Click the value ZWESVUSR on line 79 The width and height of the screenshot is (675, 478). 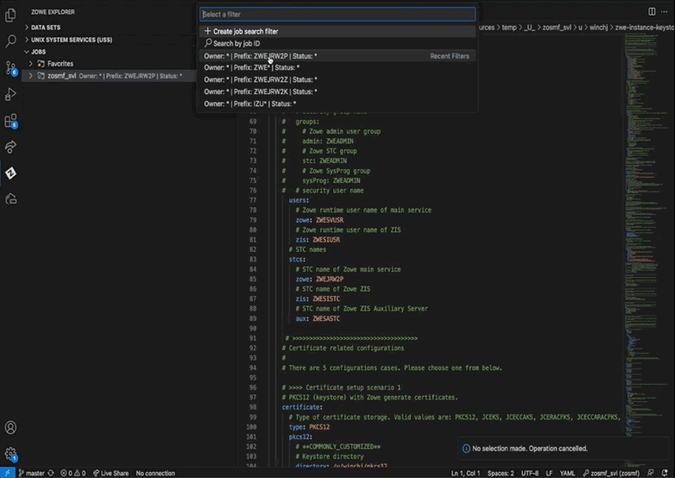pos(330,220)
